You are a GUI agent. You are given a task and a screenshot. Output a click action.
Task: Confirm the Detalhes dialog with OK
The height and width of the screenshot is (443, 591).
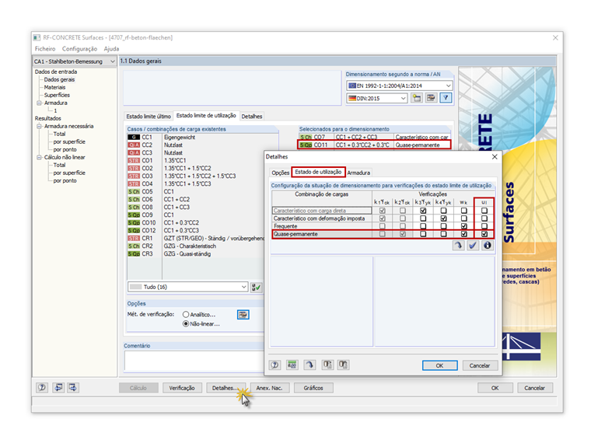tap(439, 365)
